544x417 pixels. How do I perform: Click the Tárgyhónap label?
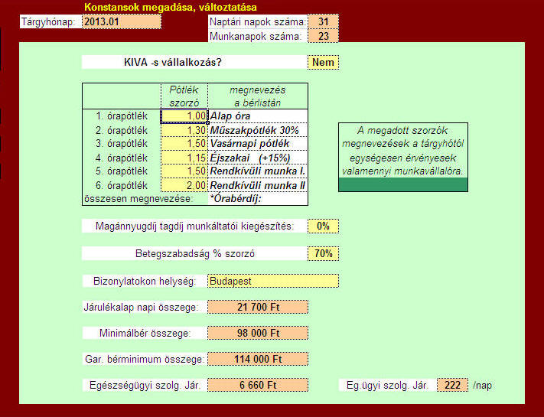pos(50,22)
